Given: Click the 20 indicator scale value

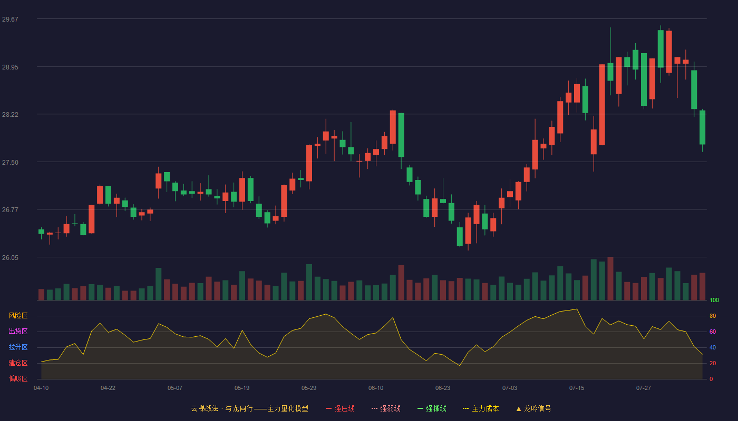Looking at the screenshot, I should click(713, 364).
